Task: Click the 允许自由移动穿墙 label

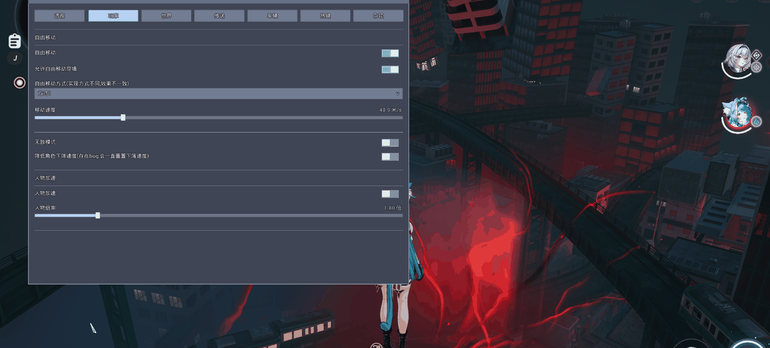Action: pos(56,69)
